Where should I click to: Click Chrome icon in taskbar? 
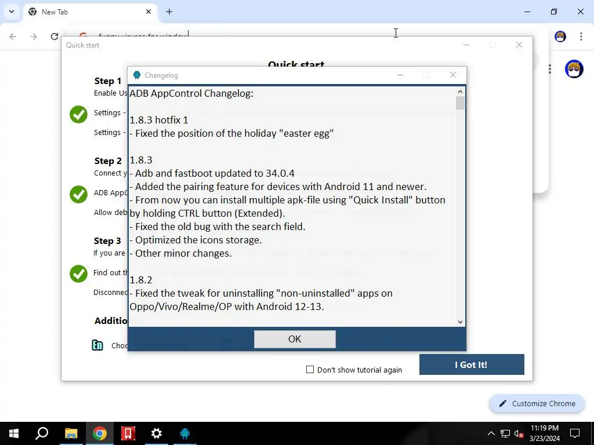coord(100,433)
